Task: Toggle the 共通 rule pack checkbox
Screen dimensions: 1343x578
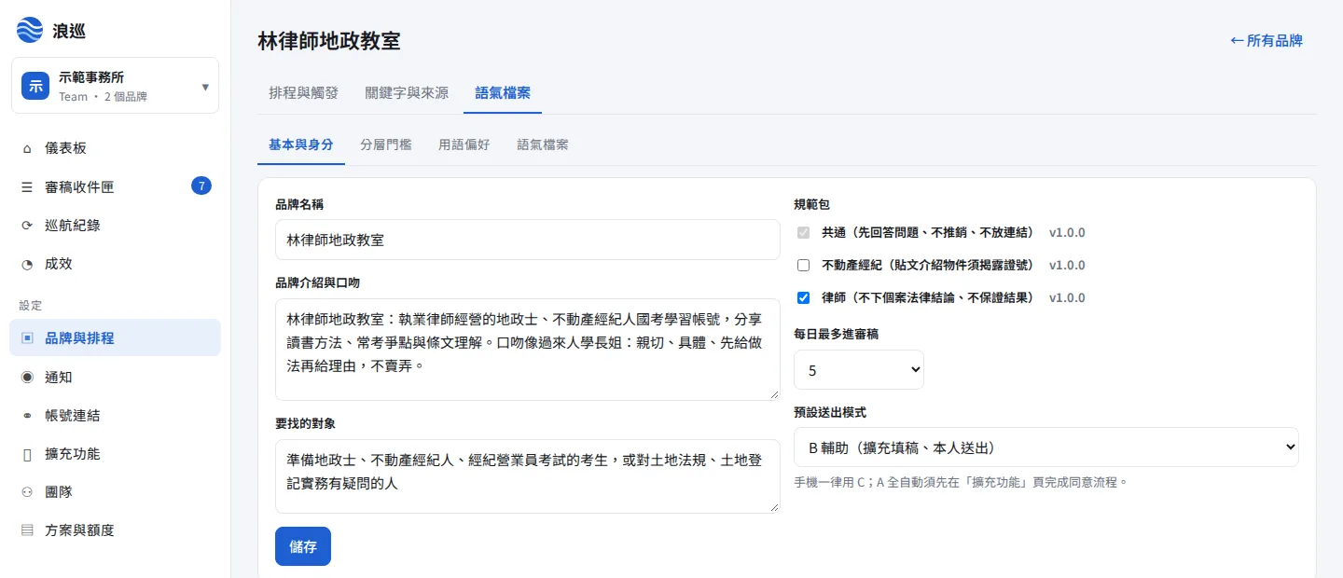Action: point(803,232)
